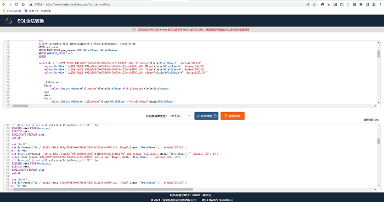Click the user profile avatar icon
This screenshot has width=384, height=202.
374,4
